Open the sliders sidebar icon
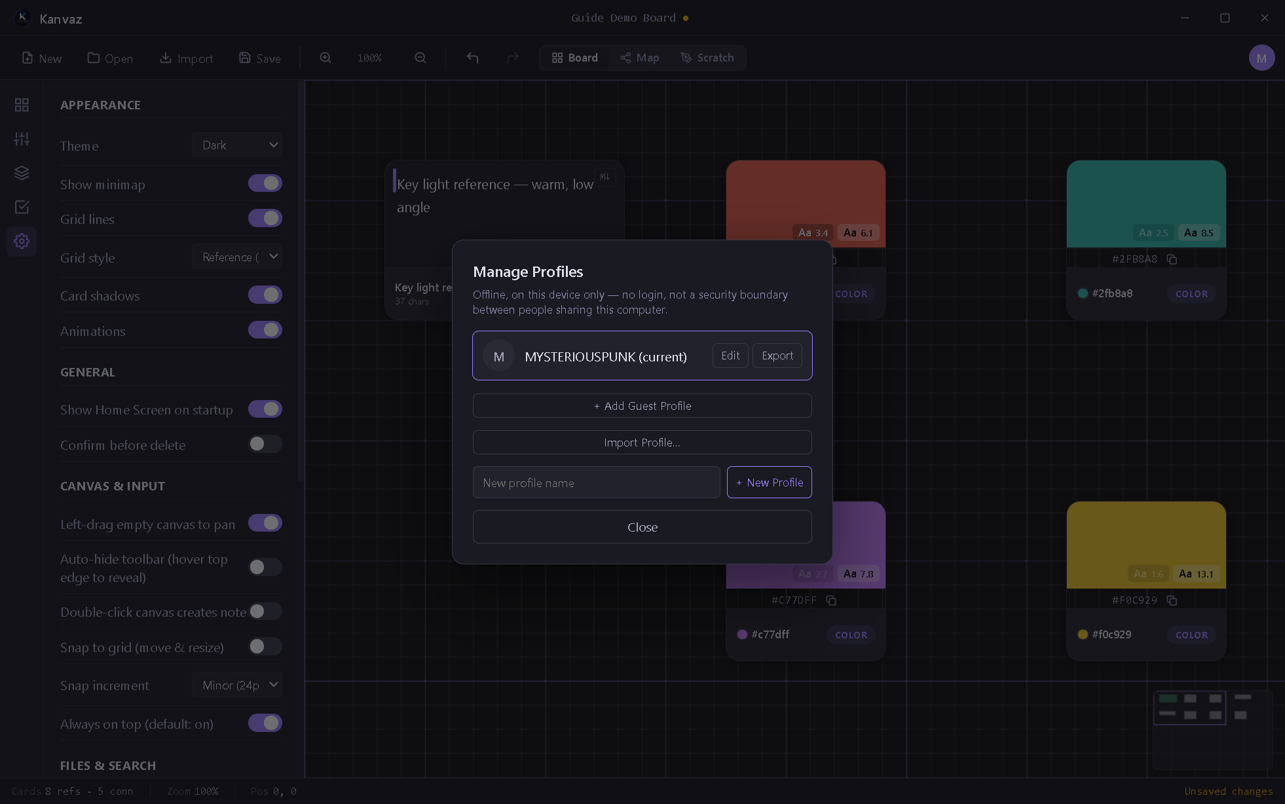1285x804 pixels. click(x=22, y=139)
